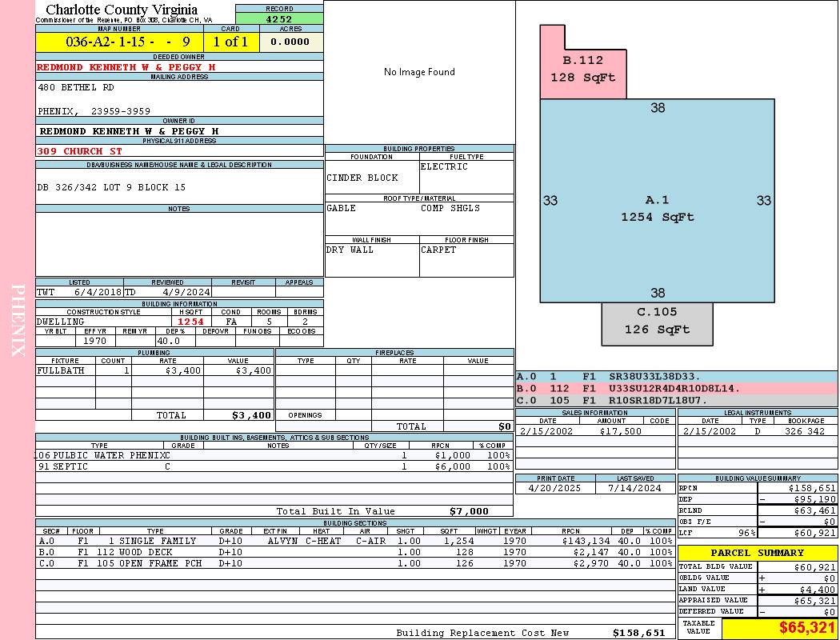
Task: Click the empty Notes box
Action: click(179, 244)
